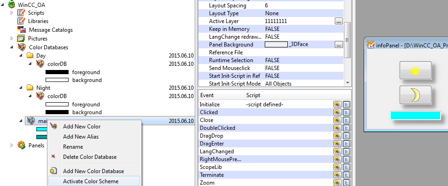Image resolution: width=448 pixels, height=186 pixels.
Task: Click the ellipsis button beside Panel Background
Action: [338, 45]
